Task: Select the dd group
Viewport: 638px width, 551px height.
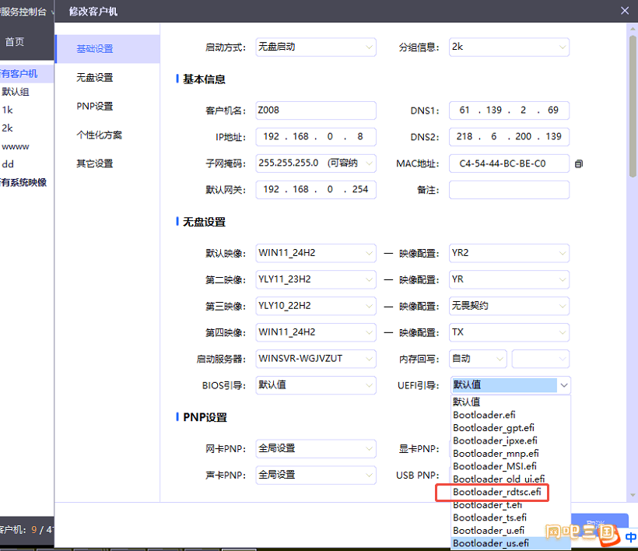Action: 8,164
